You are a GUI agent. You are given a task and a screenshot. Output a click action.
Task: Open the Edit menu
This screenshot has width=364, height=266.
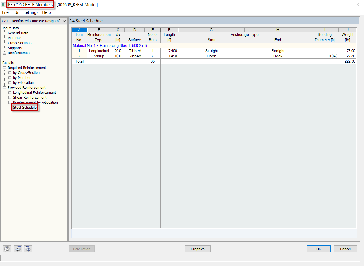(x=16, y=12)
